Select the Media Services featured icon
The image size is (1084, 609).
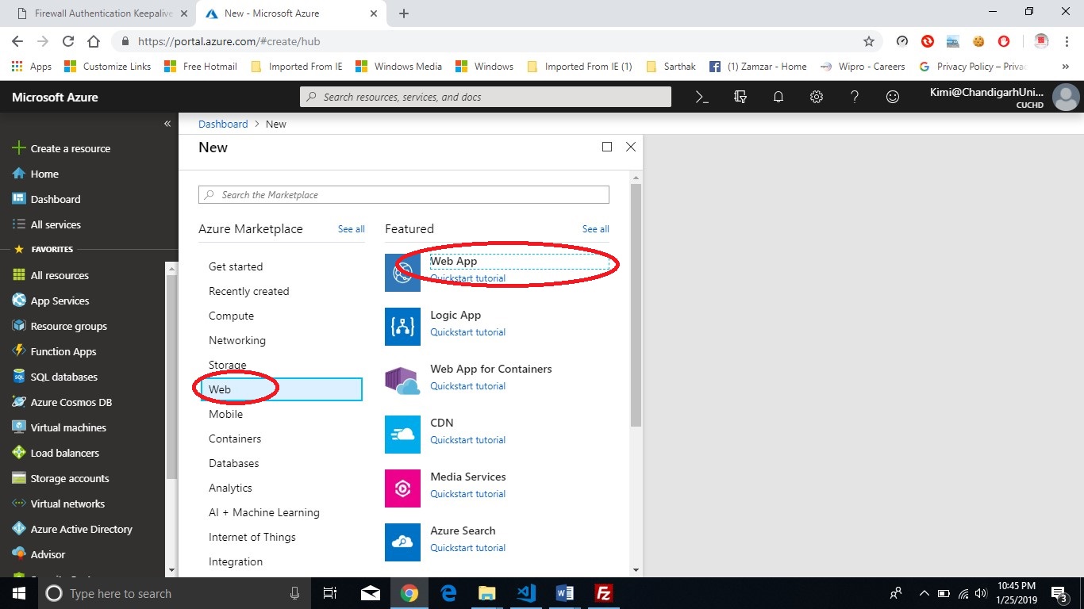[x=402, y=488]
